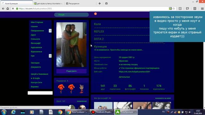This screenshot has height=115, width=205.
Task: Click the second red flower gift
Action: (x=71, y=89)
